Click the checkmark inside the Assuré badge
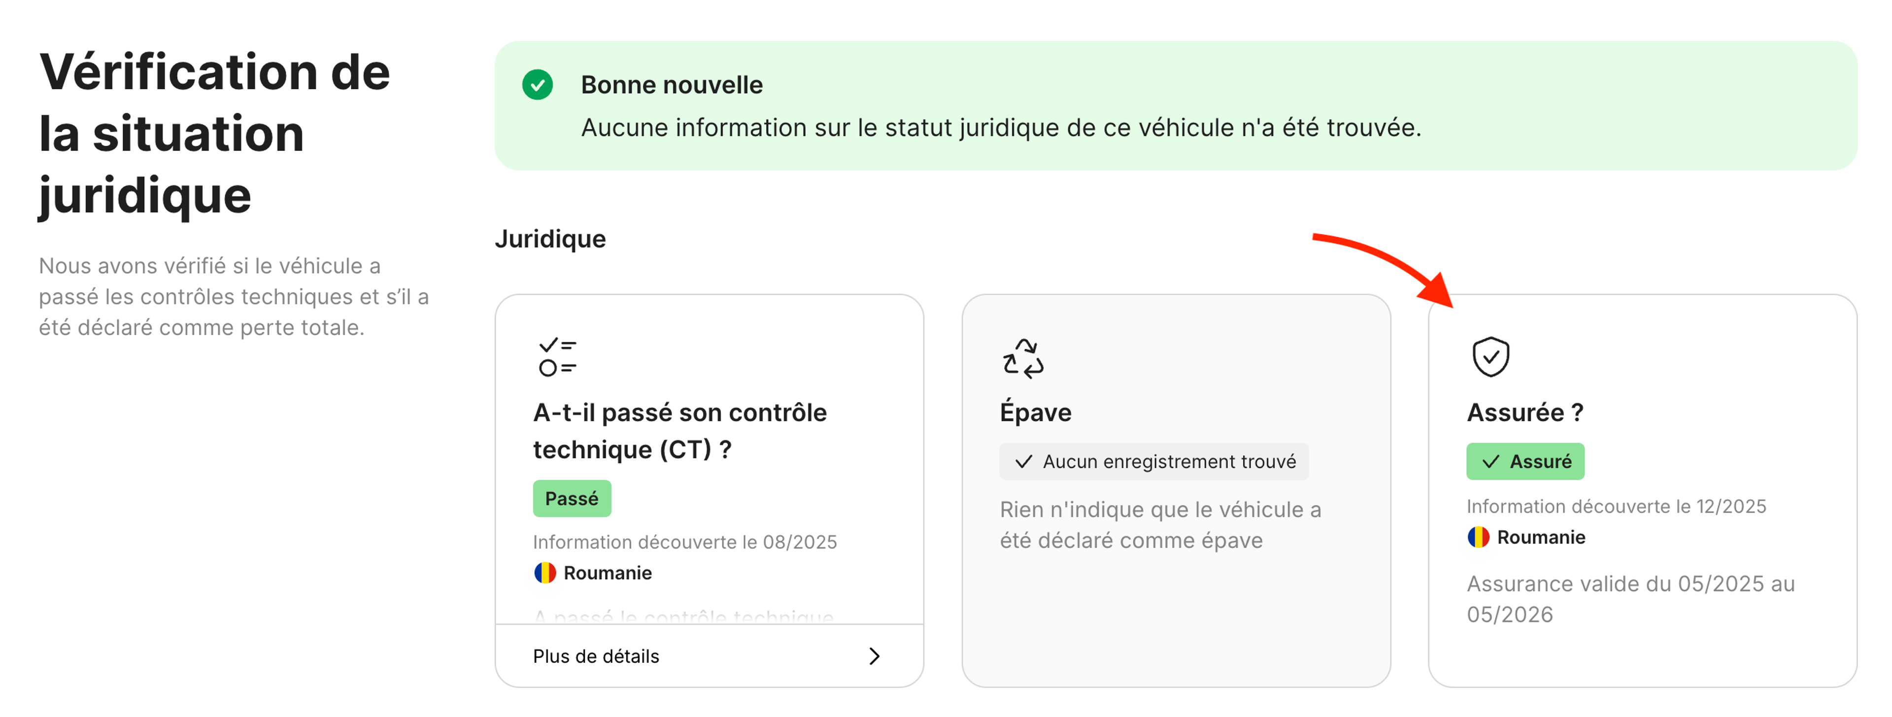This screenshot has width=1892, height=717. [1491, 461]
